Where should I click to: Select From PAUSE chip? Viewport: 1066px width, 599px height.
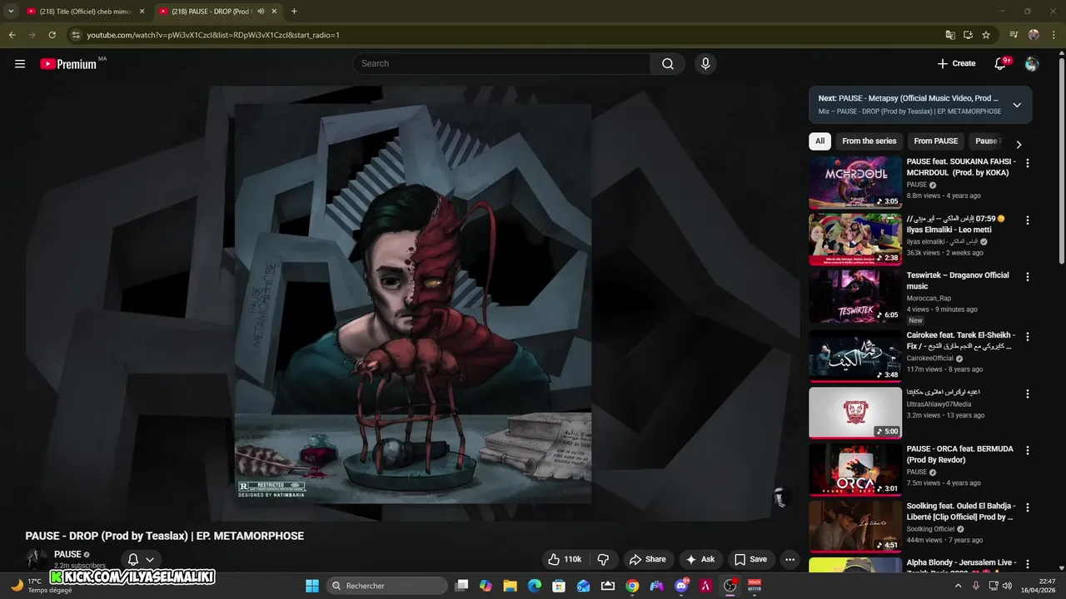pos(936,141)
